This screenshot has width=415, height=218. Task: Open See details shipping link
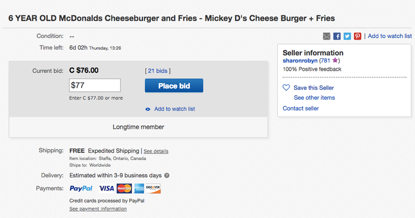click(156, 151)
